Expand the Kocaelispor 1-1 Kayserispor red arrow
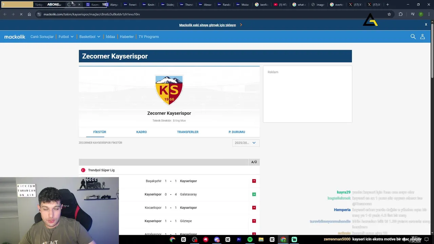Viewport: 434px width, 244px height. [254, 207]
